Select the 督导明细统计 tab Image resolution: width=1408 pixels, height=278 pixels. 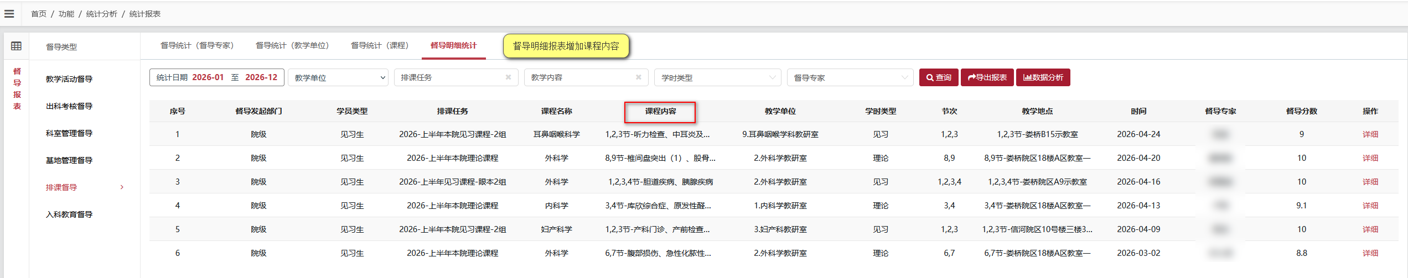(x=453, y=45)
